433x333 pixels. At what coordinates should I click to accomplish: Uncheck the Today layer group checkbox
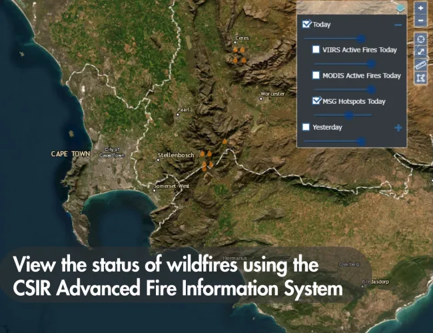(306, 24)
